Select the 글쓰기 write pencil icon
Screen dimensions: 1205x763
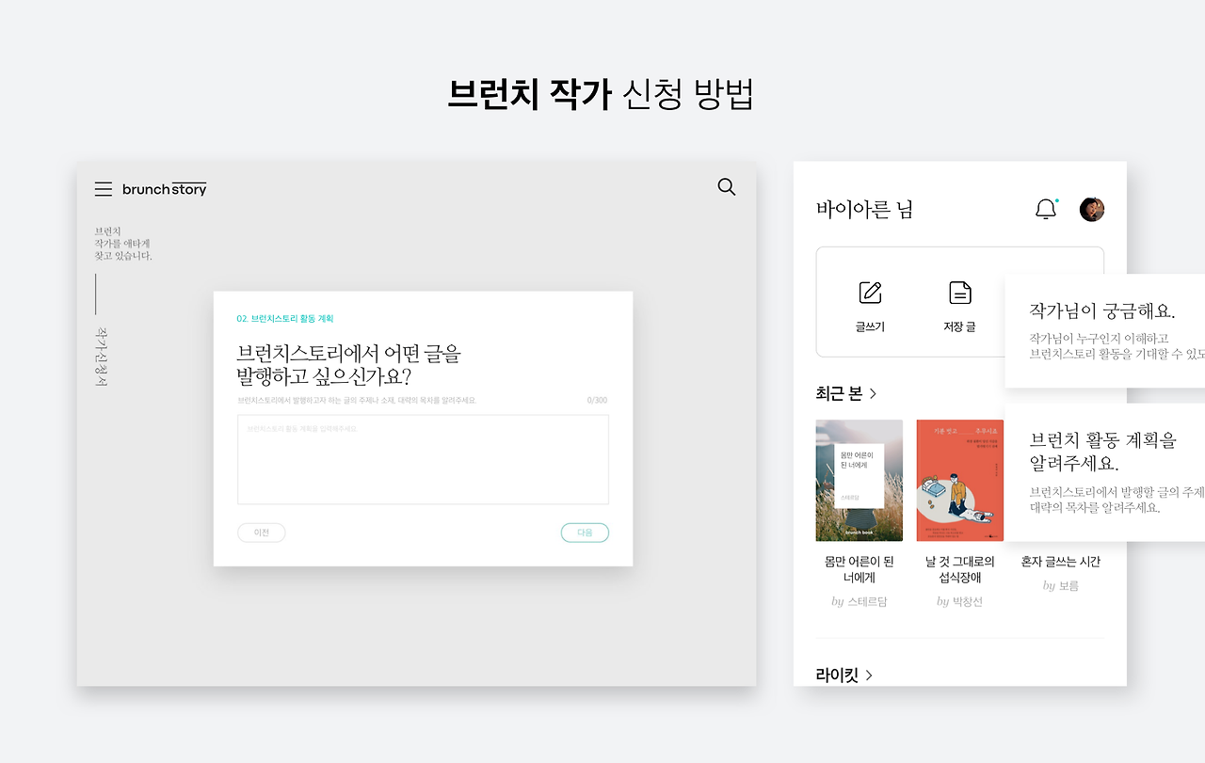coord(872,293)
